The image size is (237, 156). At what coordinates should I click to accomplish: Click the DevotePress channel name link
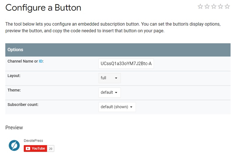tap(33, 141)
